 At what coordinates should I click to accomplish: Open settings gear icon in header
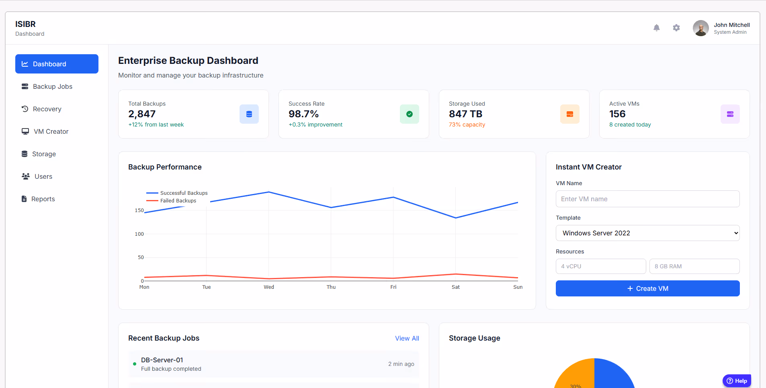676,28
